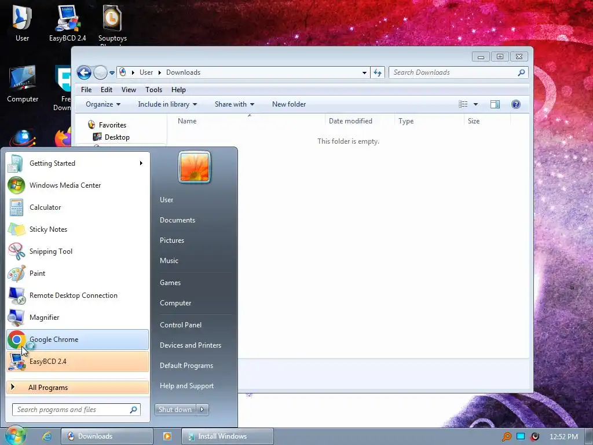Toggle the preview pane

tap(495, 104)
